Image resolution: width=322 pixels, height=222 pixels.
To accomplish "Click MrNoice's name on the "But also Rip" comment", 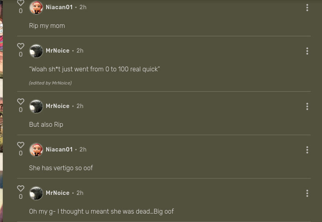I will [x=57, y=106].
